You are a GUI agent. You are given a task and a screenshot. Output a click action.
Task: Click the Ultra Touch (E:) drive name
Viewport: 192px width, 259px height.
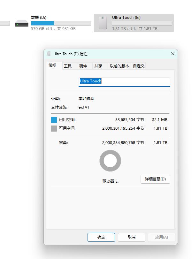tap(126, 18)
